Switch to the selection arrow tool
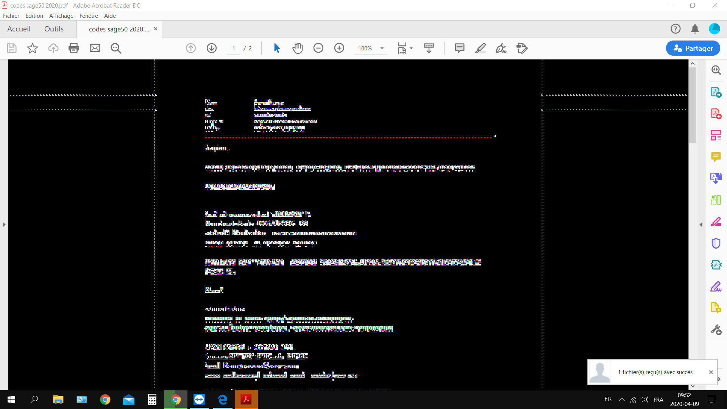 (x=277, y=48)
